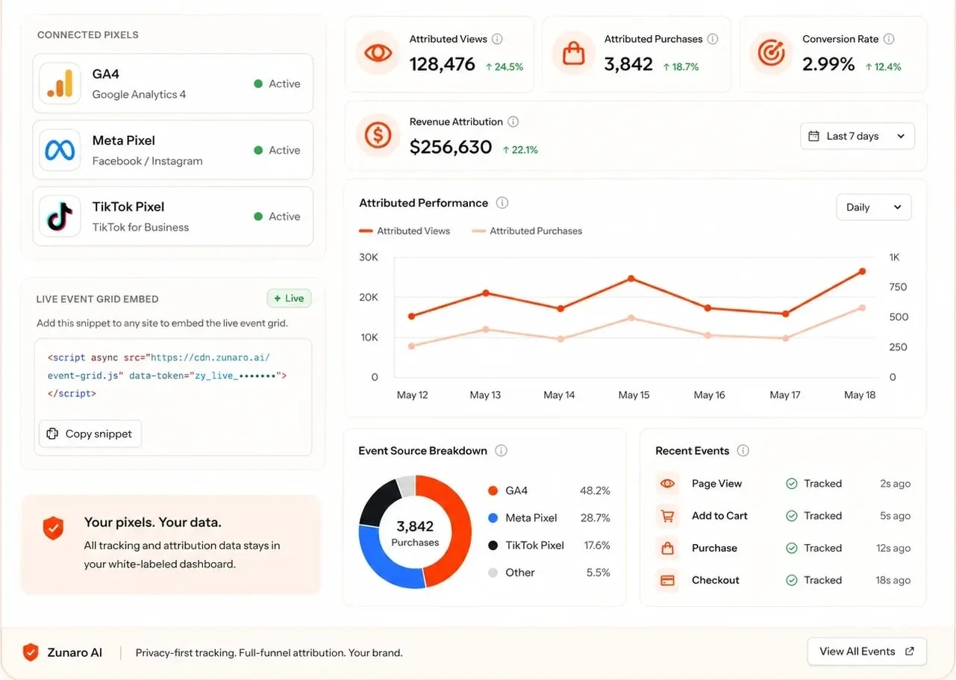Click the calendar icon in date range selector

(x=814, y=137)
